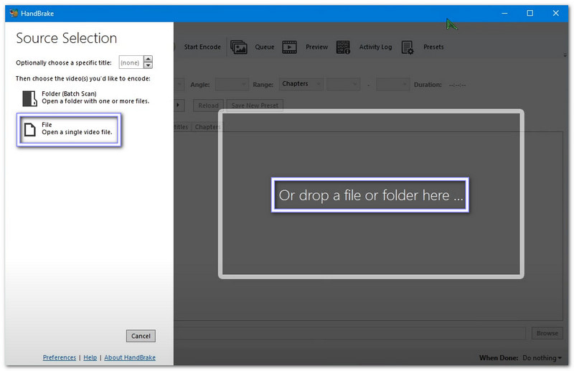Decrease the specific title stepper value
Image resolution: width=574 pixels, height=371 pixels.
[x=148, y=66]
